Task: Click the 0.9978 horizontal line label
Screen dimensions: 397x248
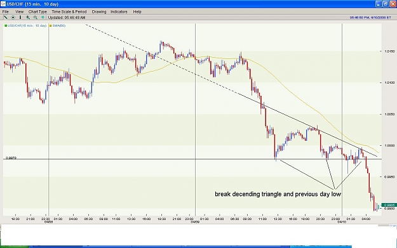Action: [x=11, y=158]
